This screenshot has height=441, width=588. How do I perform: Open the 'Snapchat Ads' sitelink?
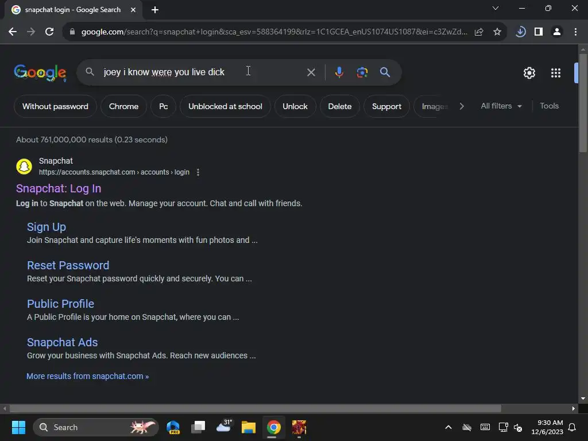pyautogui.click(x=62, y=342)
